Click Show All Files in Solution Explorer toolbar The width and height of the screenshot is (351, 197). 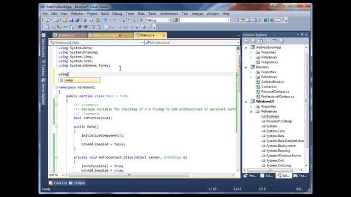pos(254,42)
